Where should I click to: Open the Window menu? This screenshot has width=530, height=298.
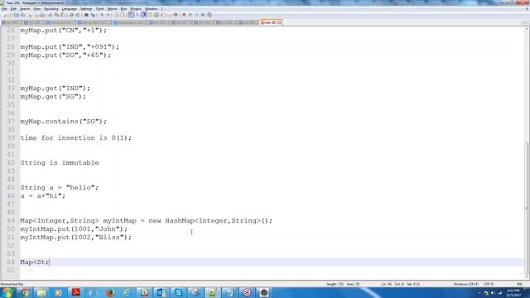pyautogui.click(x=151, y=9)
